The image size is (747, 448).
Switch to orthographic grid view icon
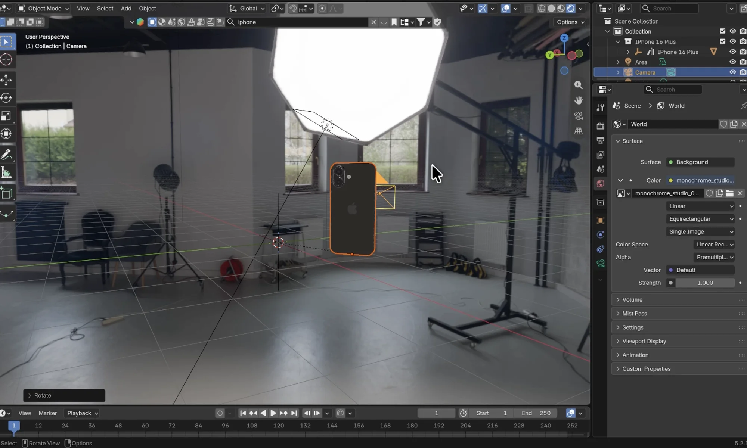pos(578,131)
